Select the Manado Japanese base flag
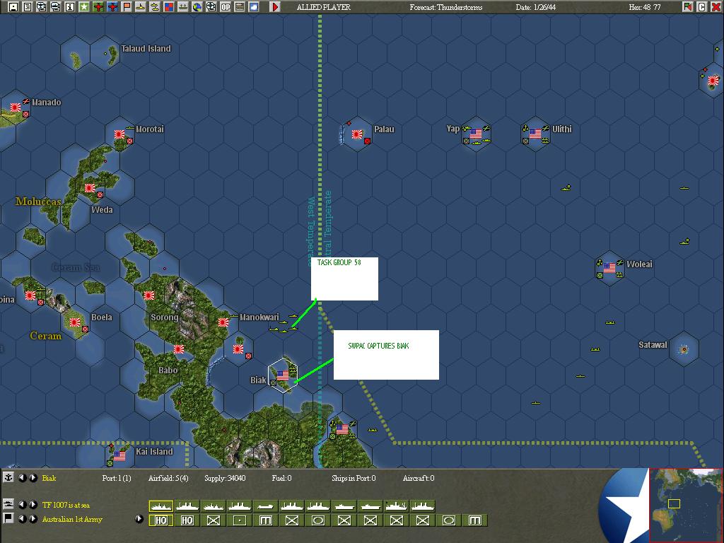The height and width of the screenshot is (543, 724). 16,107
